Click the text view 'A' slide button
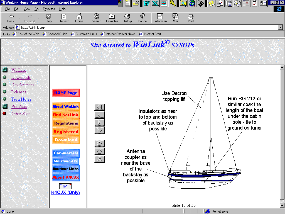285x214 pixels. (100, 159)
